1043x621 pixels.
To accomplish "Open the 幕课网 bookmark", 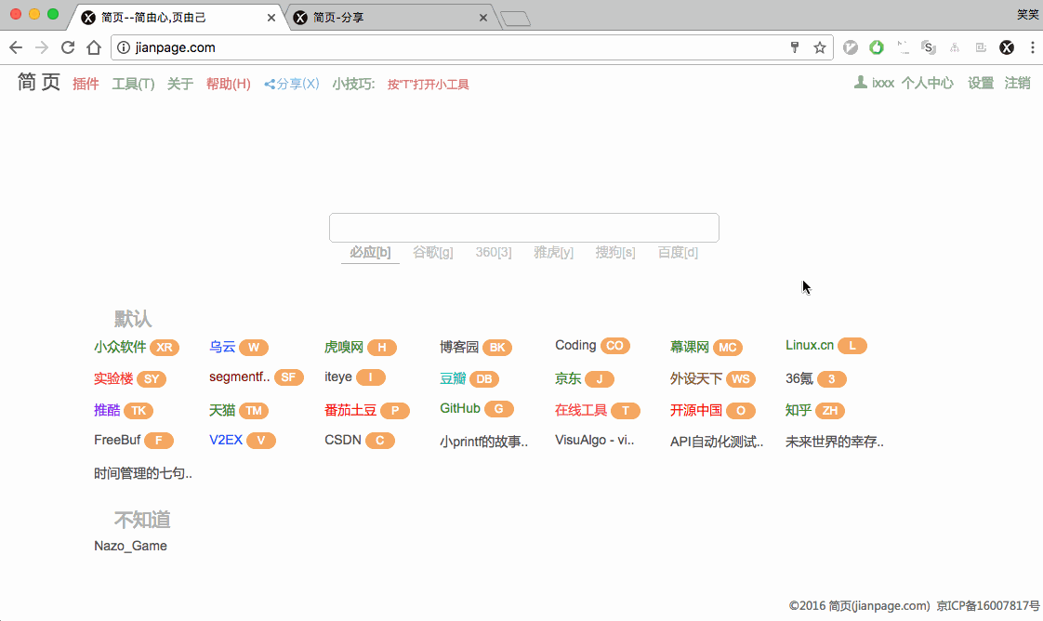I will click(690, 347).
